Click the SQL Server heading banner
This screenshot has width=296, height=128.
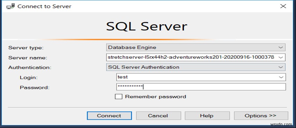[x=147, y=26]
